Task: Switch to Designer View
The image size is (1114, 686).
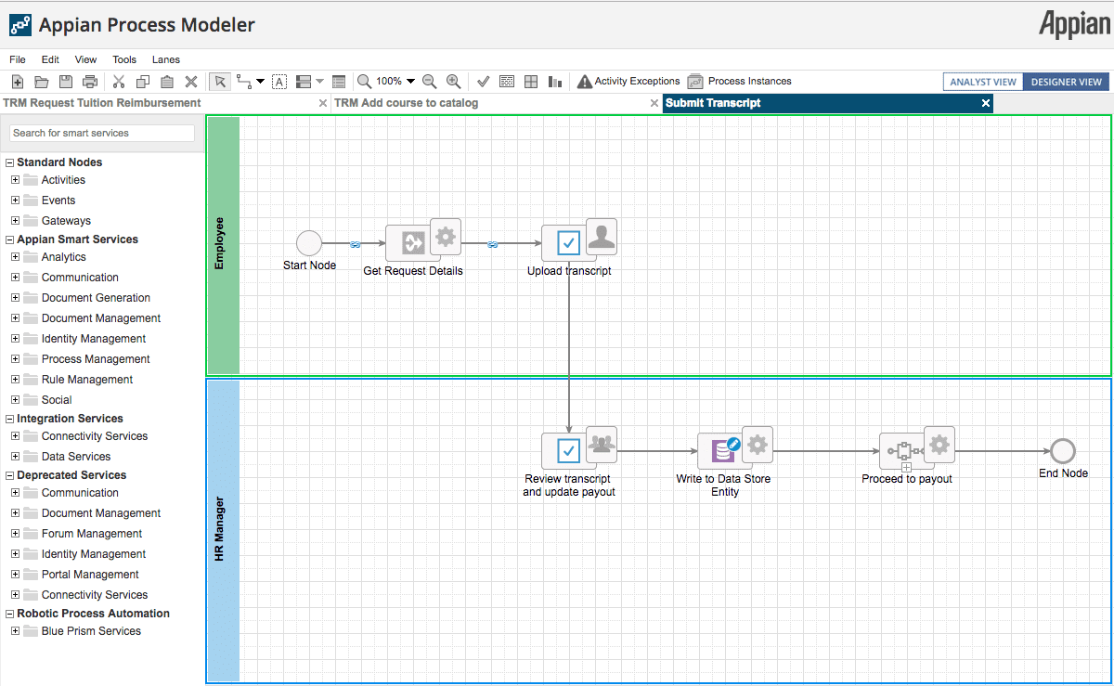Action: coord(1067,82)
